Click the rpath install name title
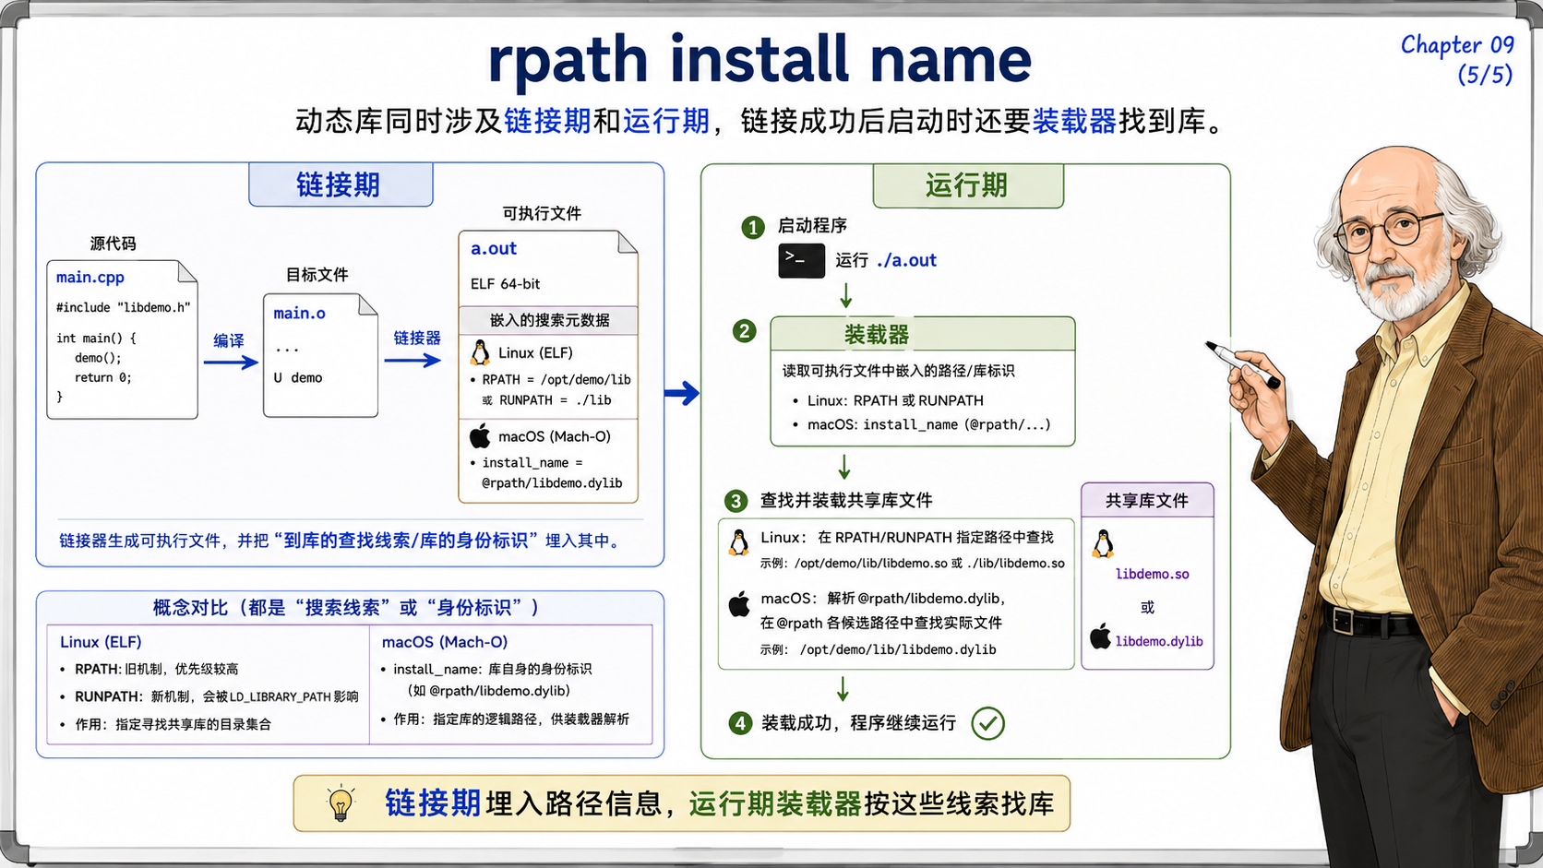 point(760,61)
